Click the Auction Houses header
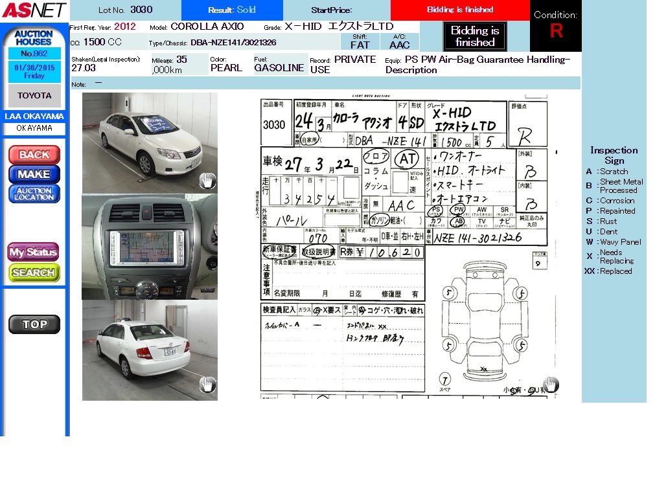Image resolution: width=655 pixels, height=481 pixels. 34,38
